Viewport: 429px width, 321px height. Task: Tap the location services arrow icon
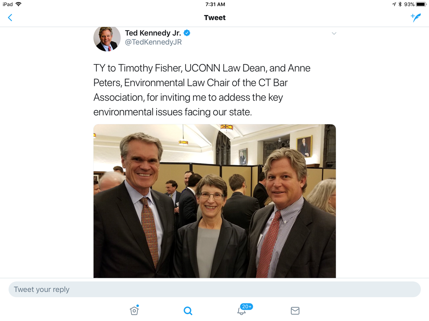coord(394,4)
